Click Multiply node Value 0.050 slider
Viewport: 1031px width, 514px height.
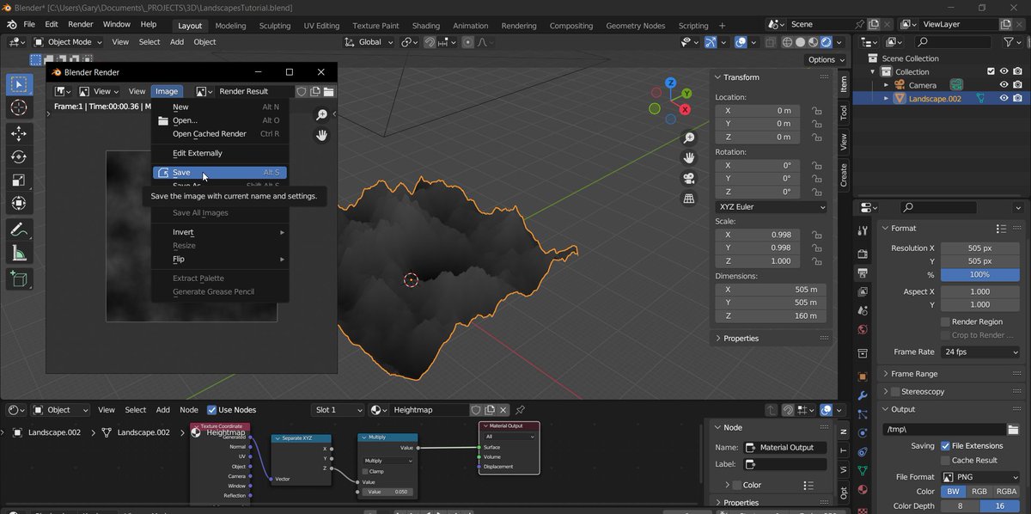386,492
